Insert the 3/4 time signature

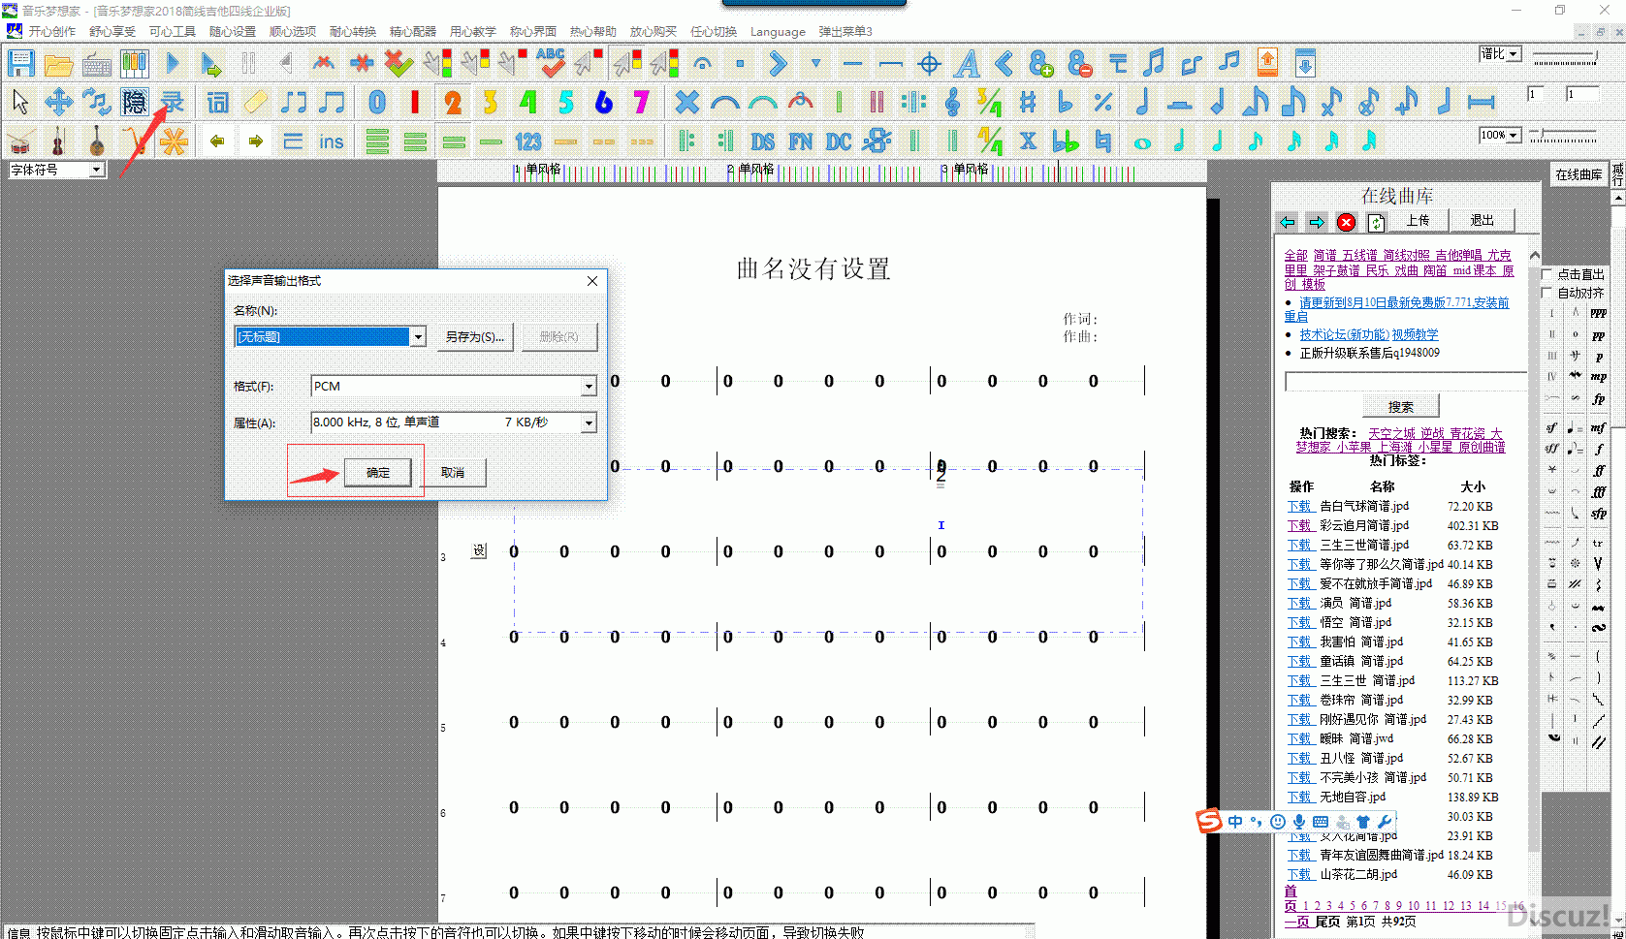989,102
